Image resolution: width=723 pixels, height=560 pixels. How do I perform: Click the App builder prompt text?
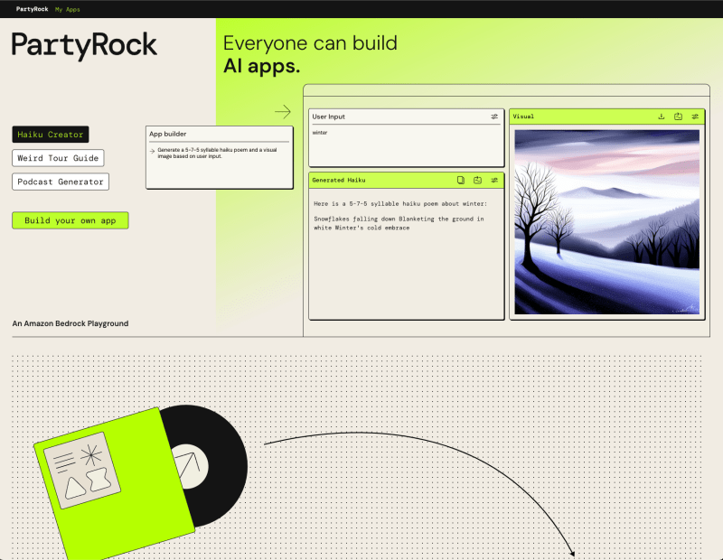point(217,153)
